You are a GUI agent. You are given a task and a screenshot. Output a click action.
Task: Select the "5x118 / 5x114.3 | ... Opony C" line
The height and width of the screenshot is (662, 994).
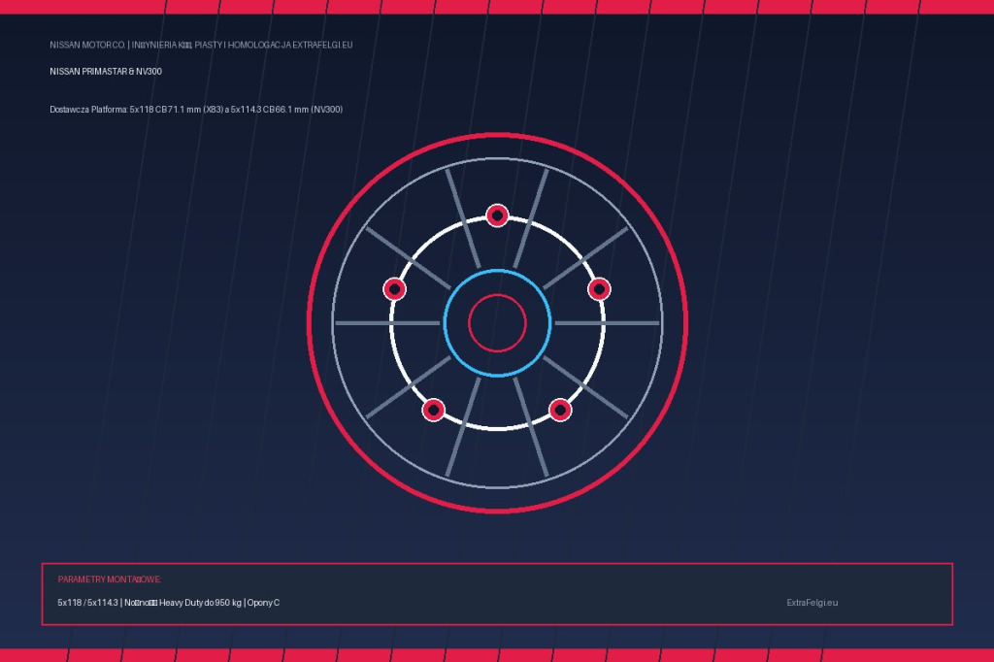pos(169,603)
